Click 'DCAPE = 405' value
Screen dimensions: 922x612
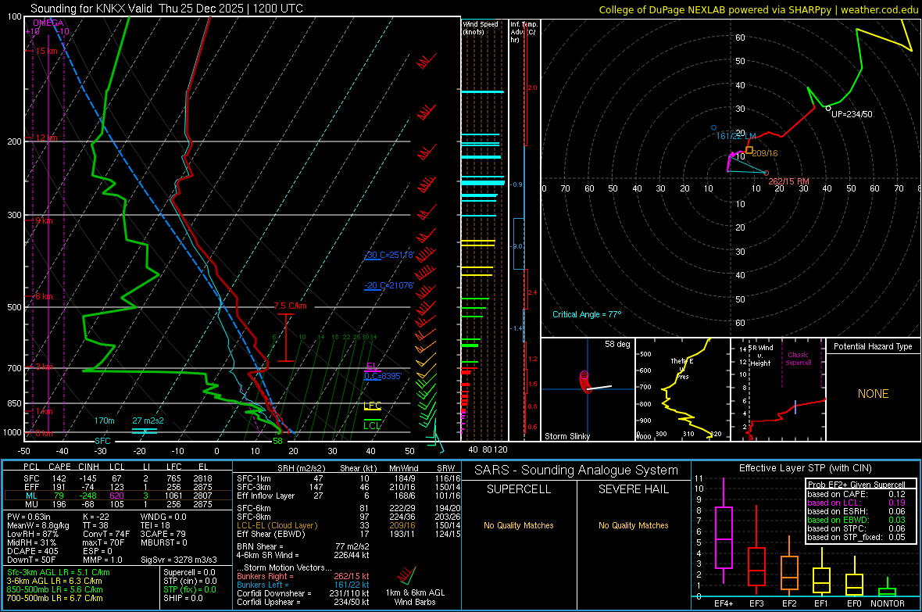tap(33, 551)
